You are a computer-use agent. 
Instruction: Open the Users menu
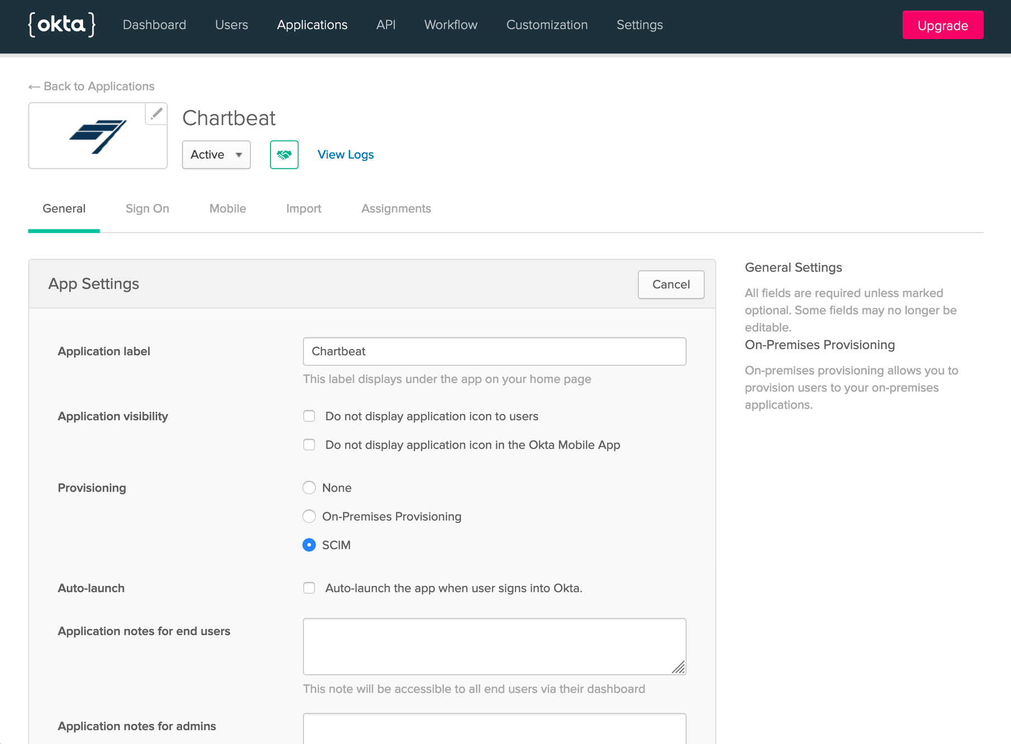[231, 25]
